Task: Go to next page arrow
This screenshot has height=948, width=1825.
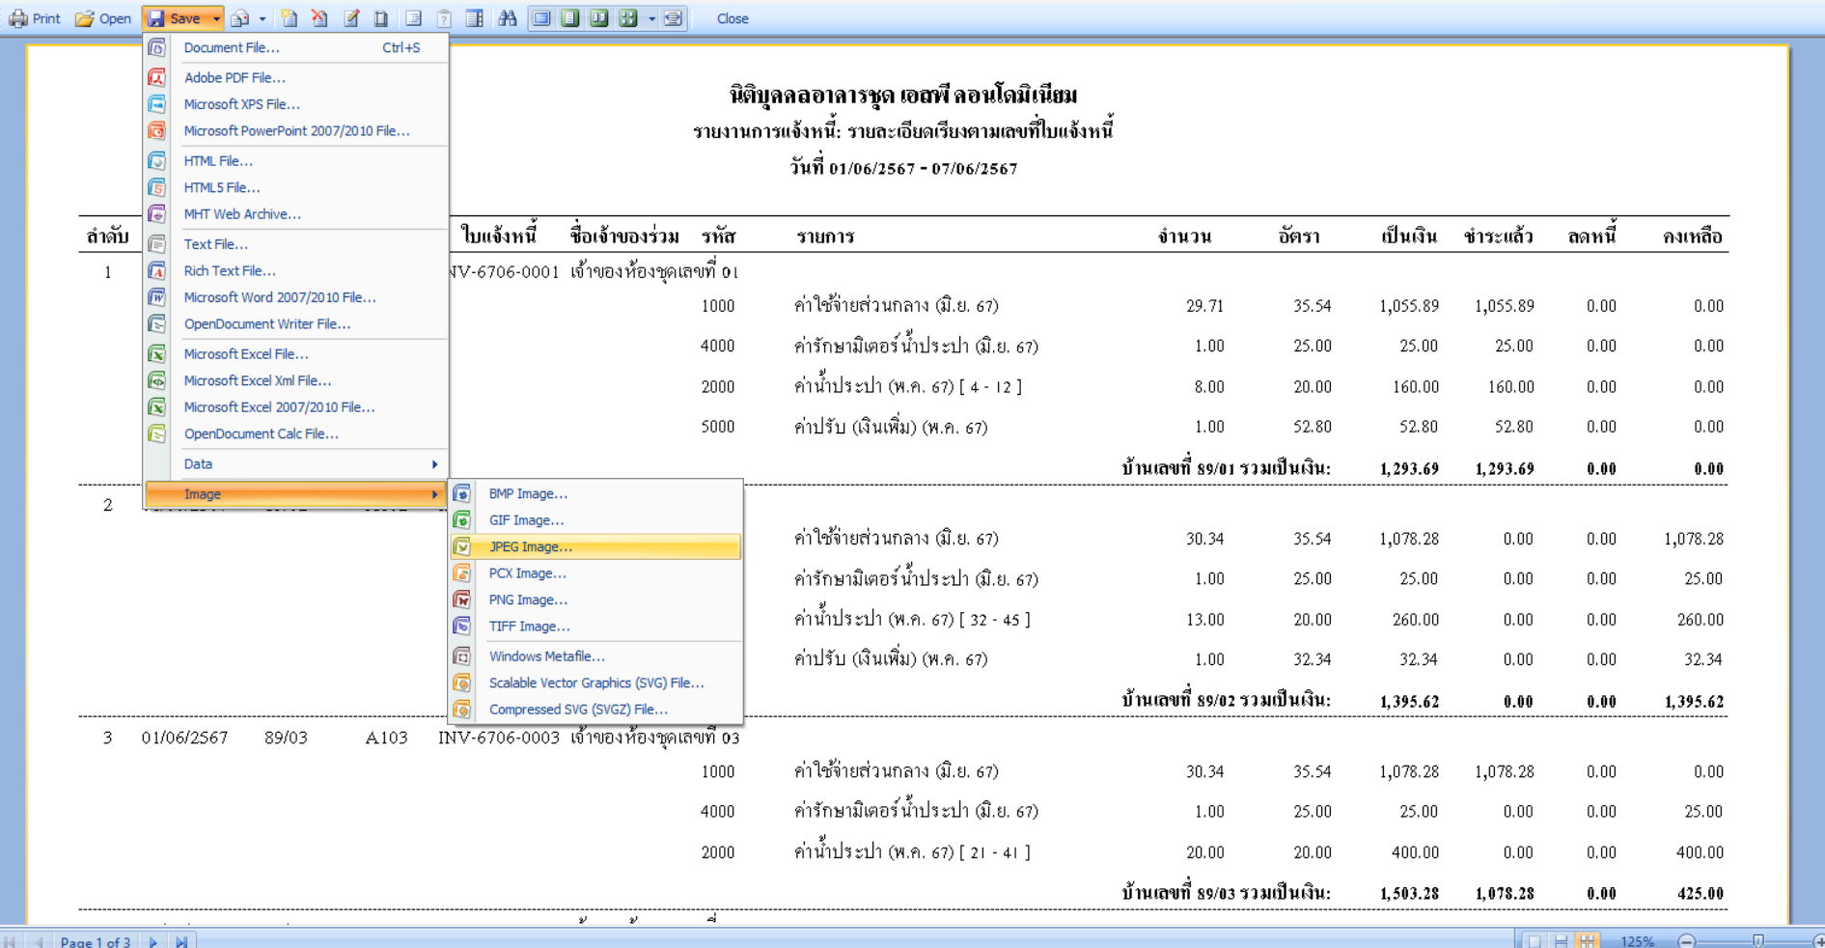Action: [x=153, y=941]
